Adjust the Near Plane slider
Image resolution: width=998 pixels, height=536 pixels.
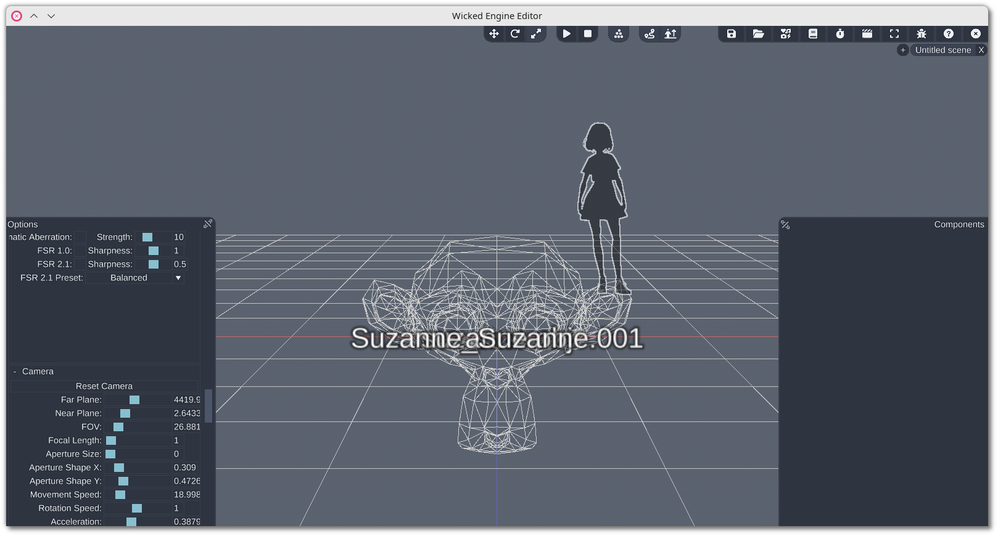[x=138, y=413]
